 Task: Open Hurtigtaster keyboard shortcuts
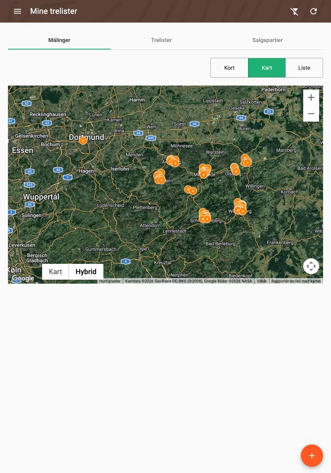click(x=110, y=281)
